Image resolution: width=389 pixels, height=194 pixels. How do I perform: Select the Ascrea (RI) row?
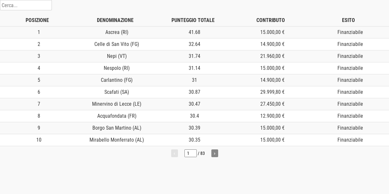(x=194, y=32)
